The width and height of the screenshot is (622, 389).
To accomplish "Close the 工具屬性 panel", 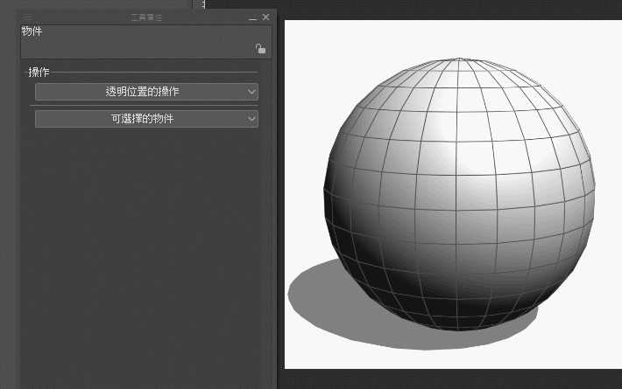I will coord(266,17).
